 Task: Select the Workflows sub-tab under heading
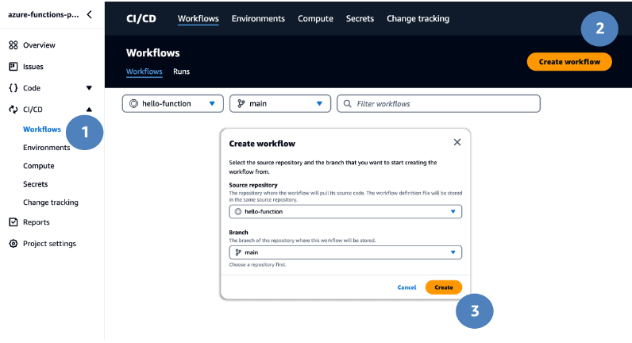click(145, 71)
